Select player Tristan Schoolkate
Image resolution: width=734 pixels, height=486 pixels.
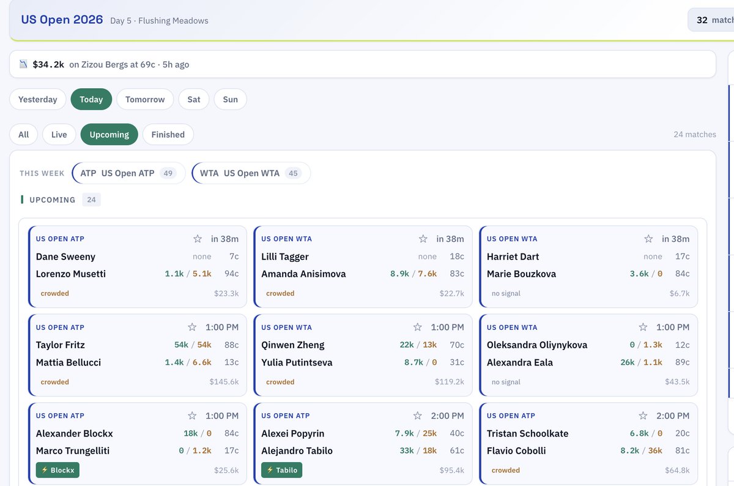528,433
